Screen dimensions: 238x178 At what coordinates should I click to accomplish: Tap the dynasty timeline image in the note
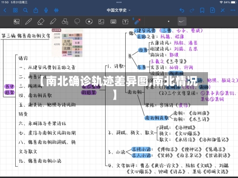[67, 43]
